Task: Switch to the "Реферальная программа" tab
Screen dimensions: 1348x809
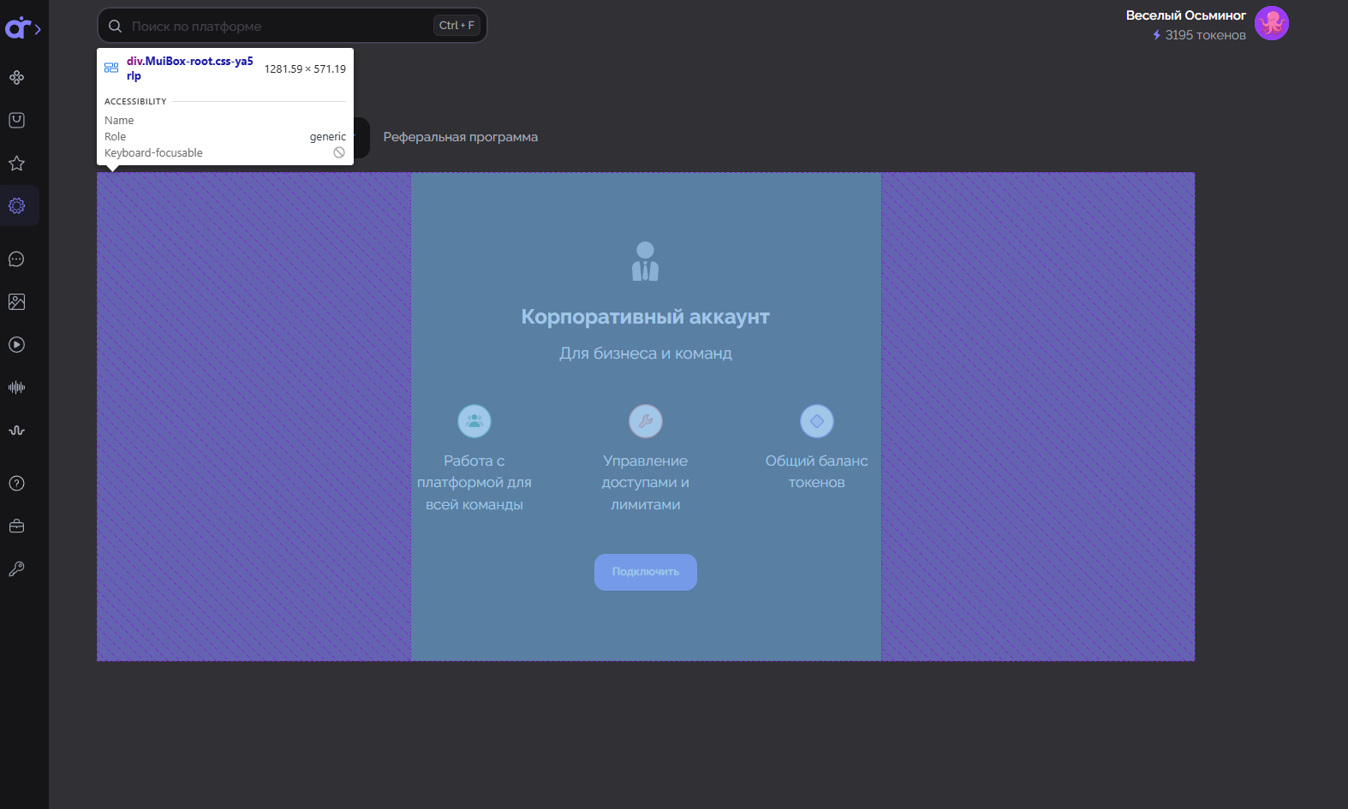Action: coord(461,137)
